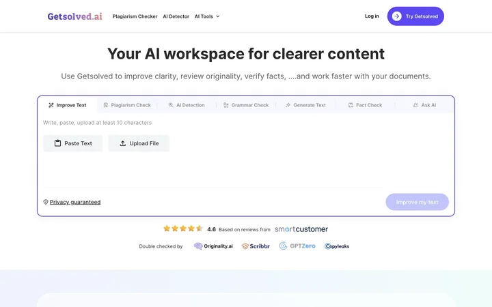Screen dimensions: 492x307
Task: Click the magnifier icon on AI Detection
Action: [x=171, y=105]
